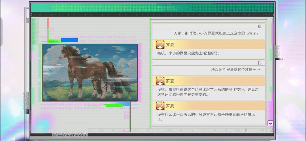This screenshot has height=141, width=306.
Task: Click the message 天哪，那时候小小的罗夏
Action: 216,33
